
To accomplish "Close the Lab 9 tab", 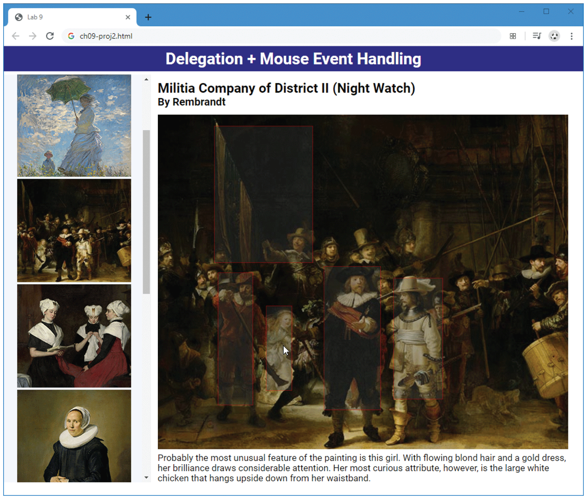I will click(x=128, y=17).
